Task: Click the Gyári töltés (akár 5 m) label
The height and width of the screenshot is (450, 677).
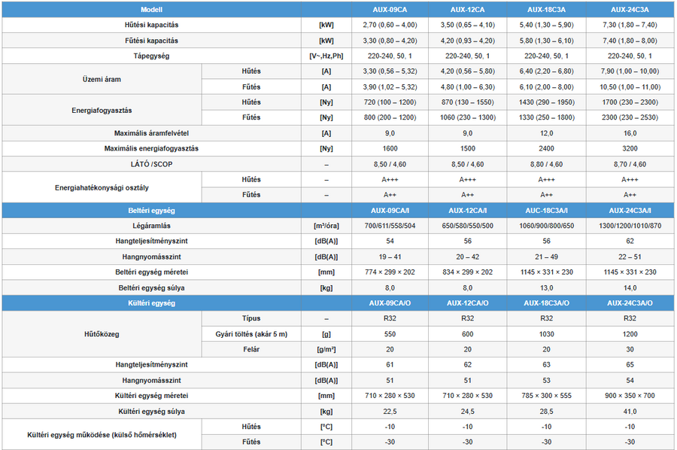Action: click(251, 334)
